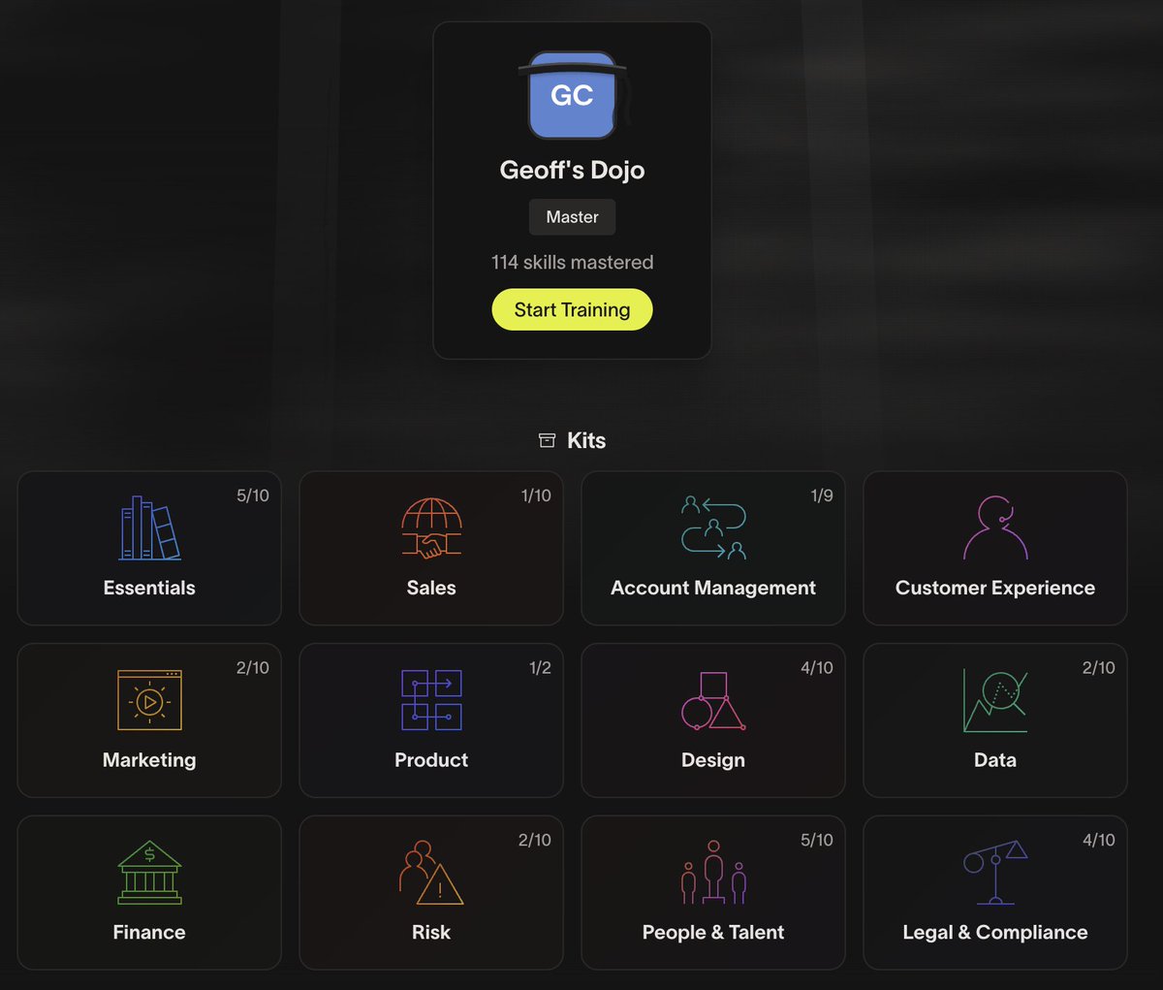The width and height of the screenshot is (1163, 990).
Task: Select the Master rank badge
Action: (x=572, y=216)
